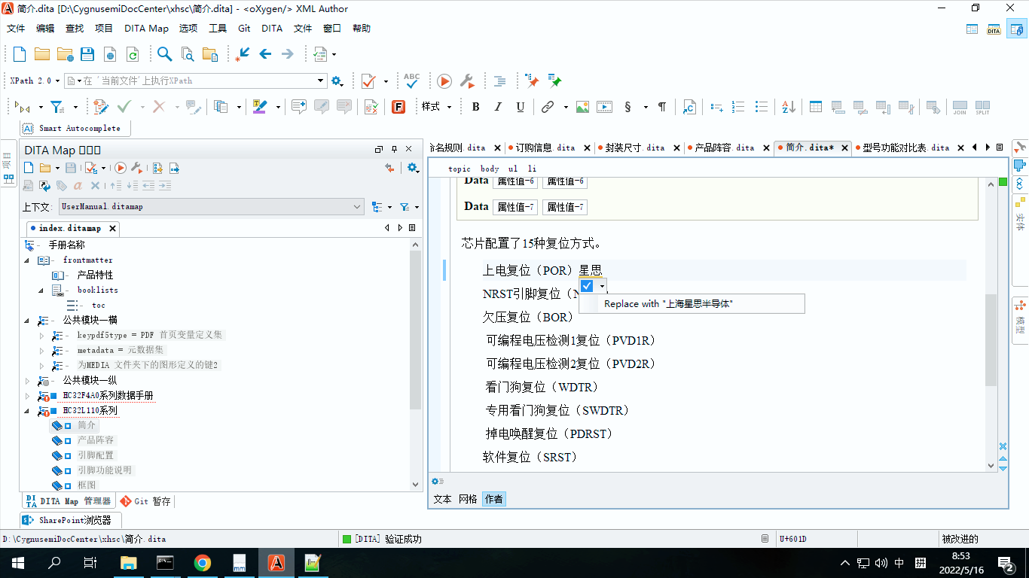Click the paragraph (¶) icon

click(662, 107)
